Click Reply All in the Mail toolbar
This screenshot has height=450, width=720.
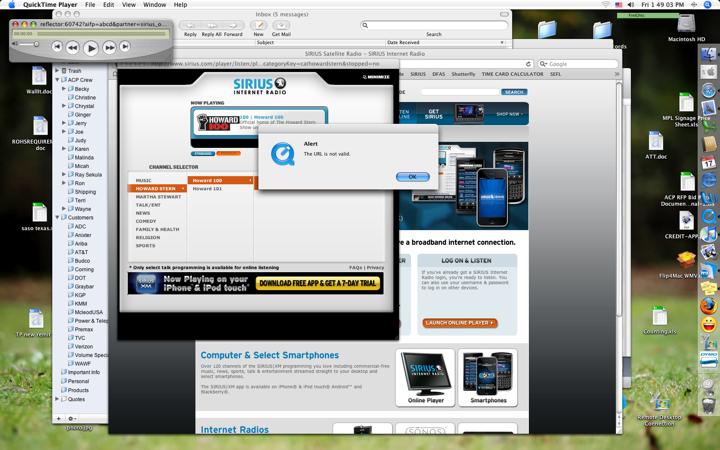coord(212,26)
